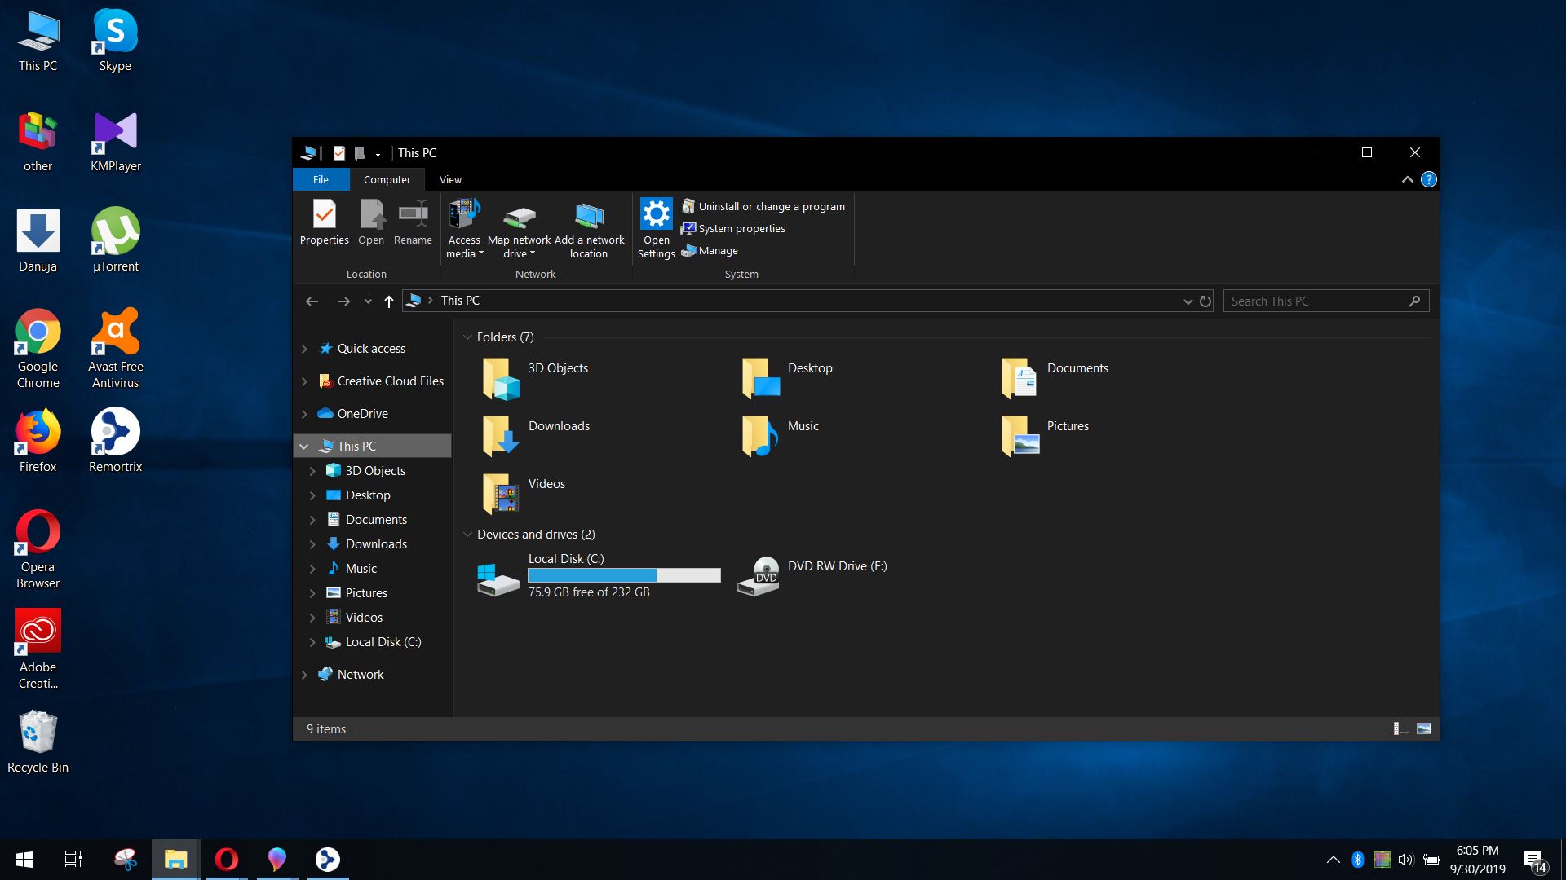1566x880 pixels.
Task: Expand the OneDrive tree node
Action: [304, 414]
